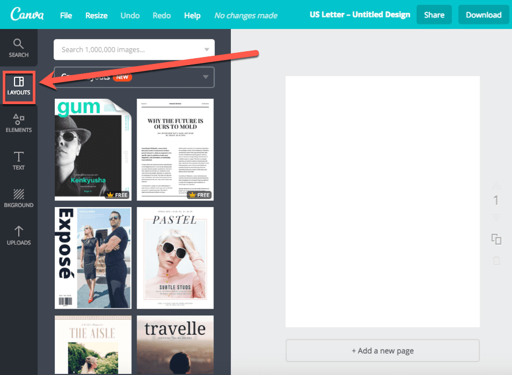Click the Download button
This screenshot has width=512, height=375.
click(483, 14)
